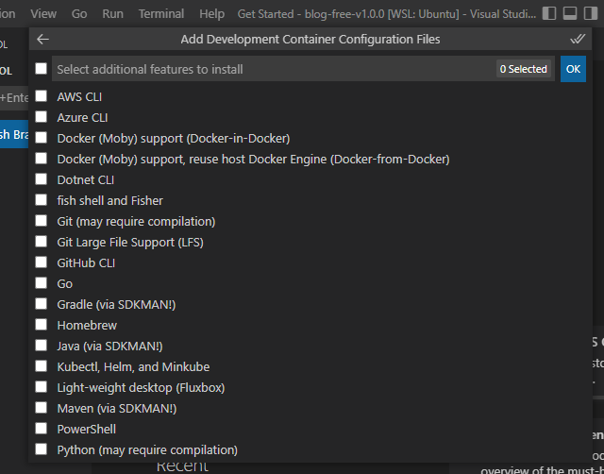Check the GitHub CLI feature
Screen dimensions: 604x474
coord(41,262)
